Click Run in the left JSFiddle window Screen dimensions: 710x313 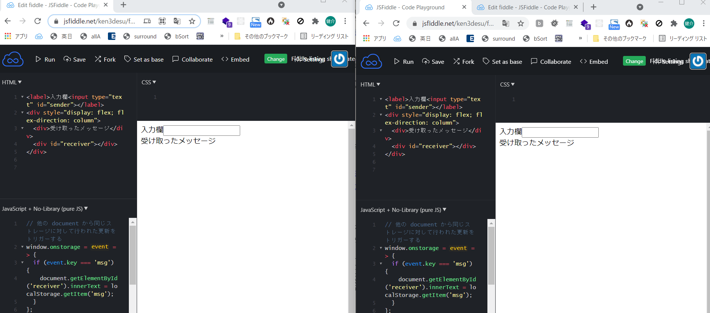(45, 59)
